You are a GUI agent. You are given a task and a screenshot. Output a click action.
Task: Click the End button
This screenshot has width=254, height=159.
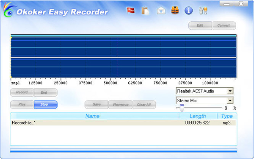[46, 92]
